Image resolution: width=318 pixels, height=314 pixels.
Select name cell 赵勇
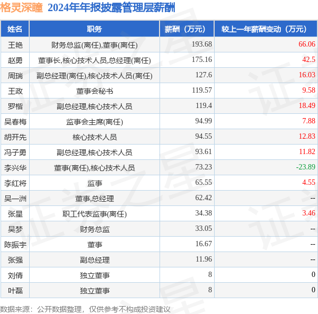click(x=15, y=60)
